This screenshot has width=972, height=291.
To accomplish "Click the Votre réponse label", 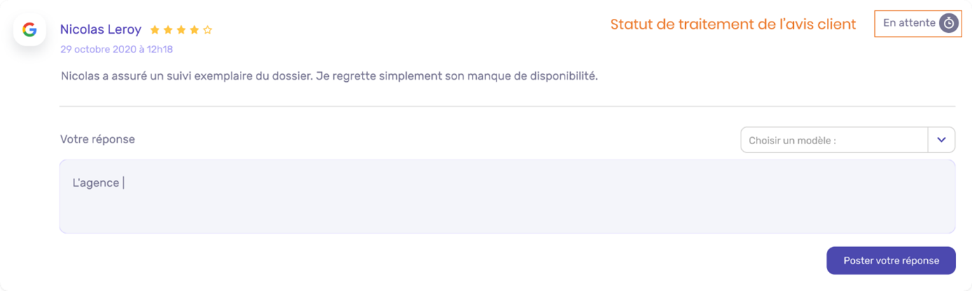I will click(x=97, y=139).
